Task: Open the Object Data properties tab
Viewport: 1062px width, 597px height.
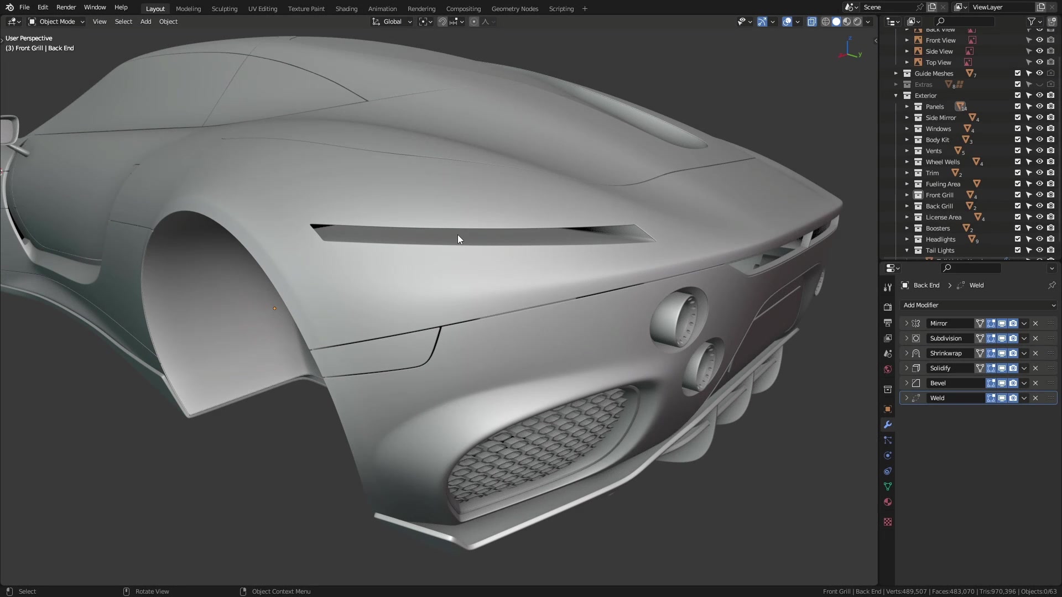Action: pos(888,486)
